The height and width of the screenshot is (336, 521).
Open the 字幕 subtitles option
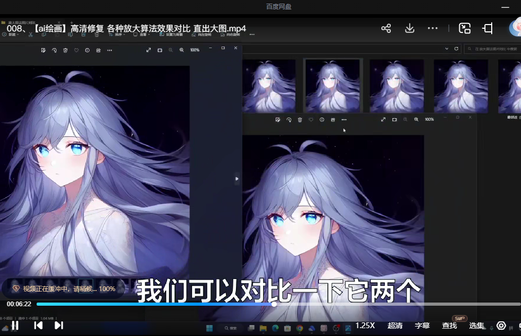[422, 326]
